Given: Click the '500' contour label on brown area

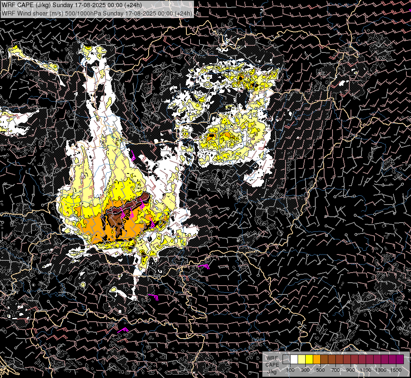Looking at the screenshot, I should [x=126, y=218].
